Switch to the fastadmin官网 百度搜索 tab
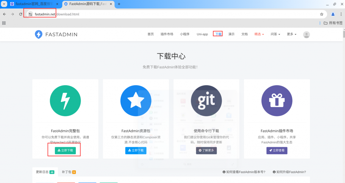 click(34, 4)
